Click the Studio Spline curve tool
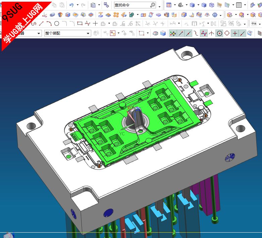262x238 pixels. point(88,23)
